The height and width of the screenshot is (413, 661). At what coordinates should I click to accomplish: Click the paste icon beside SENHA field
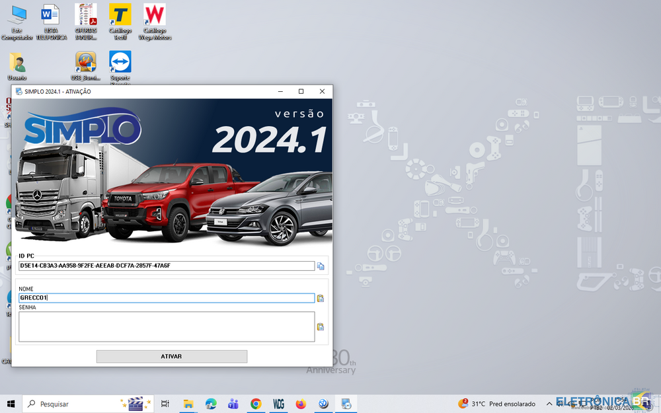click(321, 326)
